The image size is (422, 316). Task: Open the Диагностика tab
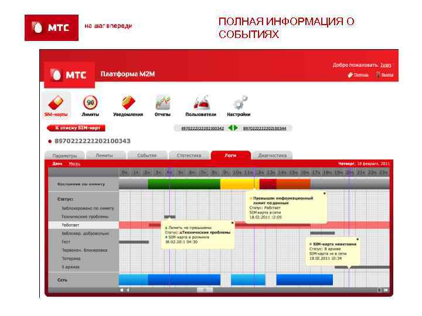pos(273,156)
